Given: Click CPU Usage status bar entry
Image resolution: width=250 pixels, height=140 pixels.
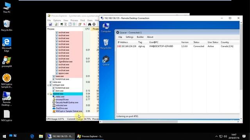Looking at the screenshot, I should click(55, 119).
